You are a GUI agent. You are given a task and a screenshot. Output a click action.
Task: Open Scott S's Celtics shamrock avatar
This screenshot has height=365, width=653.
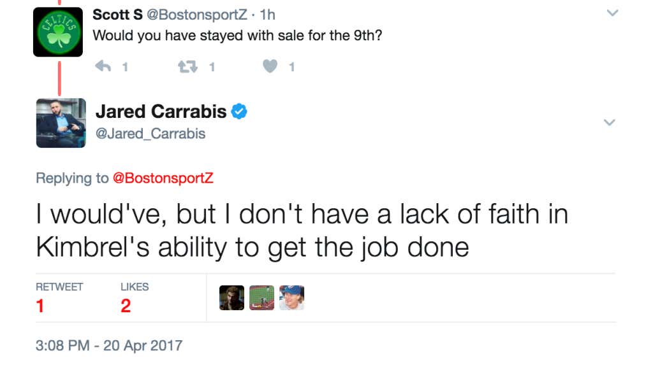tap(58, 32)
